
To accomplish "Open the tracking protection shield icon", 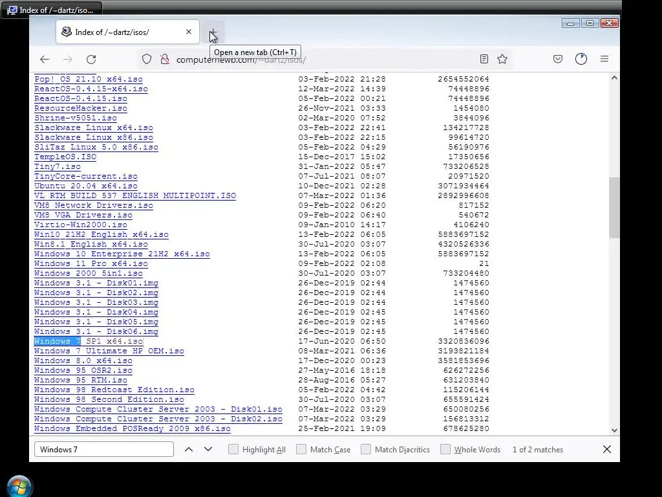I will click(x=147, y=59).
